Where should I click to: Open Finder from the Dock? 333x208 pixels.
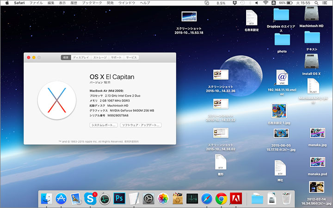[x=46, y=199]
